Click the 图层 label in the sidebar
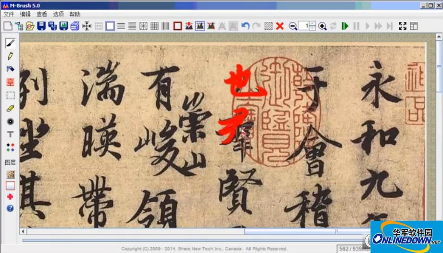443x253 pixels. 10,162
